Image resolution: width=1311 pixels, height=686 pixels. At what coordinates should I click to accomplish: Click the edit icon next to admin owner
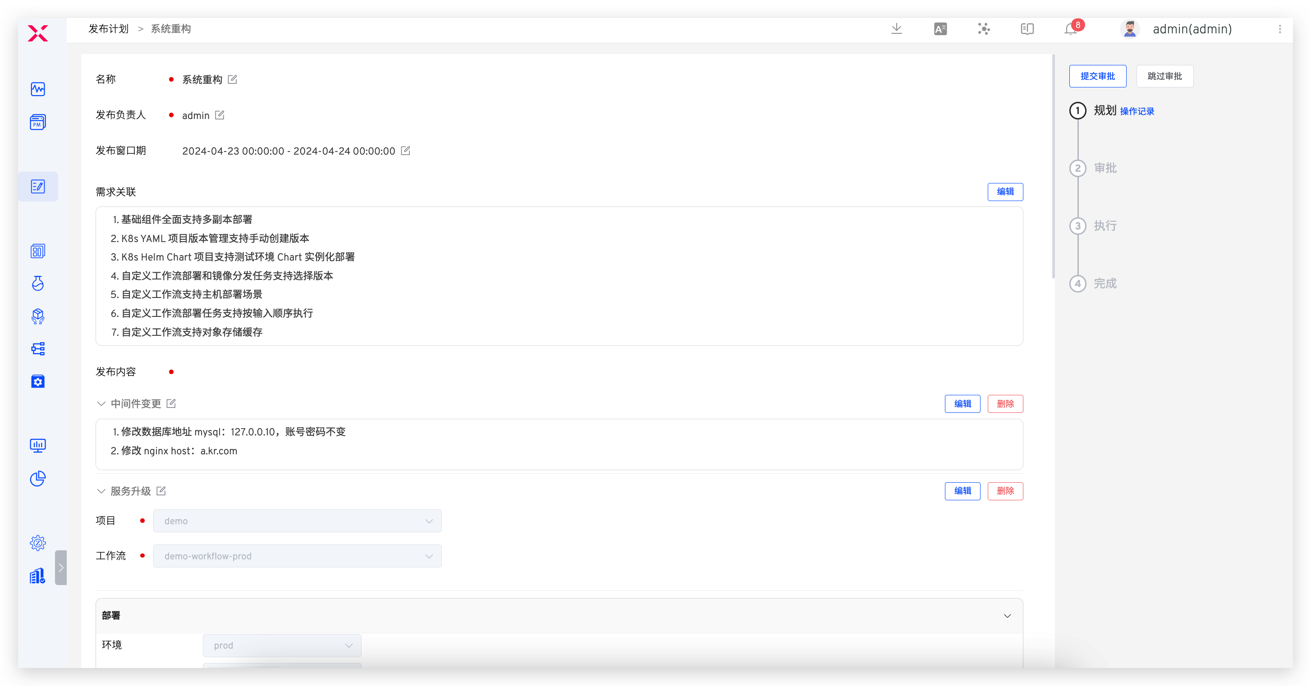[x=220, y=115]
